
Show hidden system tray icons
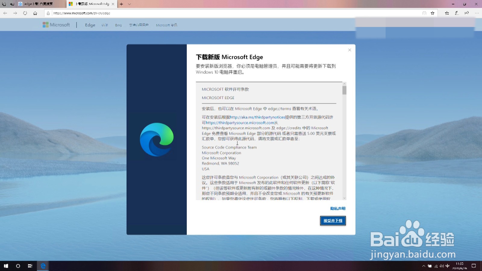click(x=424, y=266)
